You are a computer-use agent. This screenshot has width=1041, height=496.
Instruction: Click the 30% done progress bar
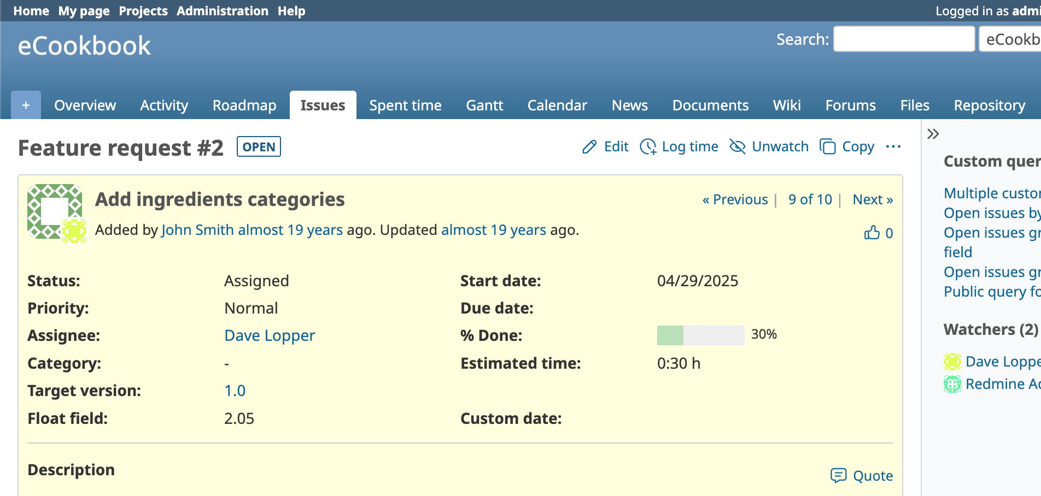[700, 335]
